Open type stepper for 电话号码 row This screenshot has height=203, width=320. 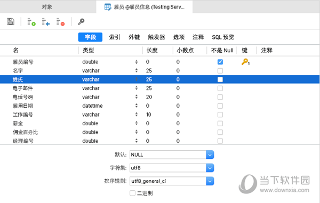(x=137, y=97)
